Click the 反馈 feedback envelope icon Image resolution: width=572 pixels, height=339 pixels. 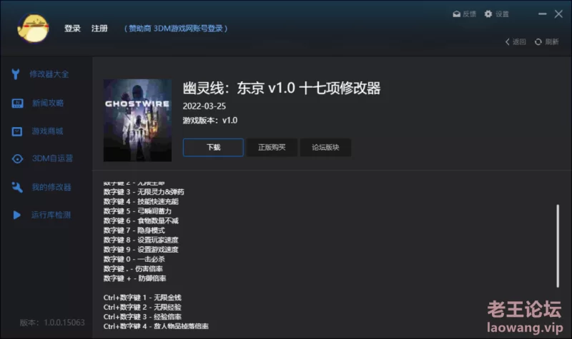click(456, 14)
